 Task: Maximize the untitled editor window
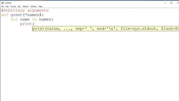point(171,3)
